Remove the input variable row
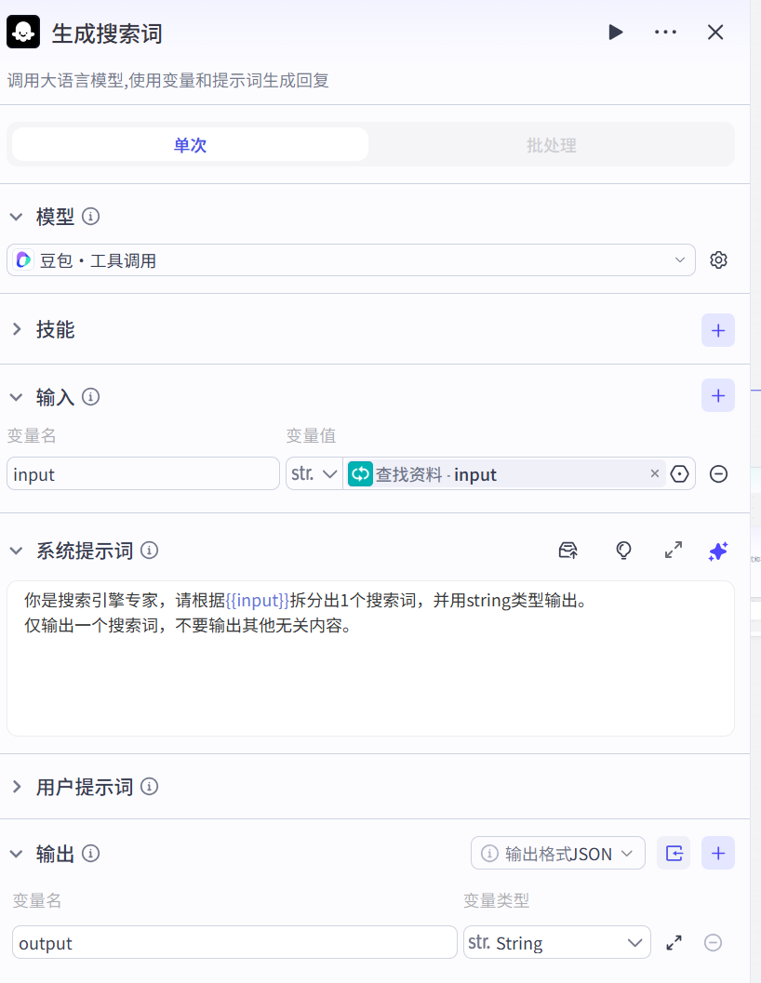 718,474
